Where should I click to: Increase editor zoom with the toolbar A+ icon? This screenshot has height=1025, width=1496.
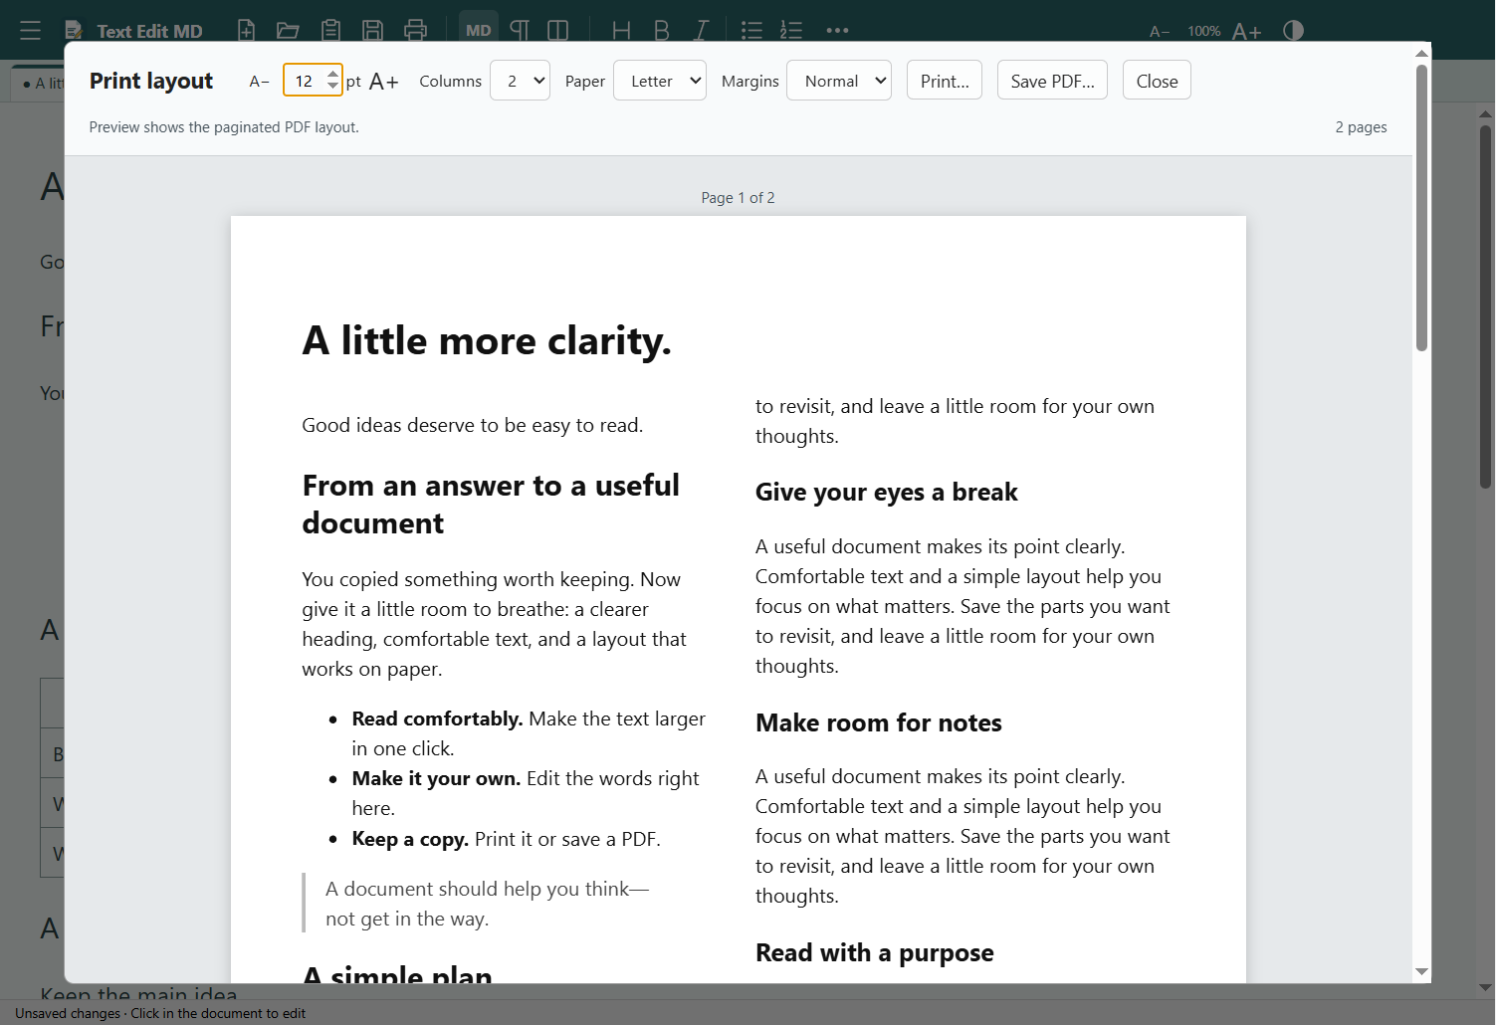pos(1247,32)
